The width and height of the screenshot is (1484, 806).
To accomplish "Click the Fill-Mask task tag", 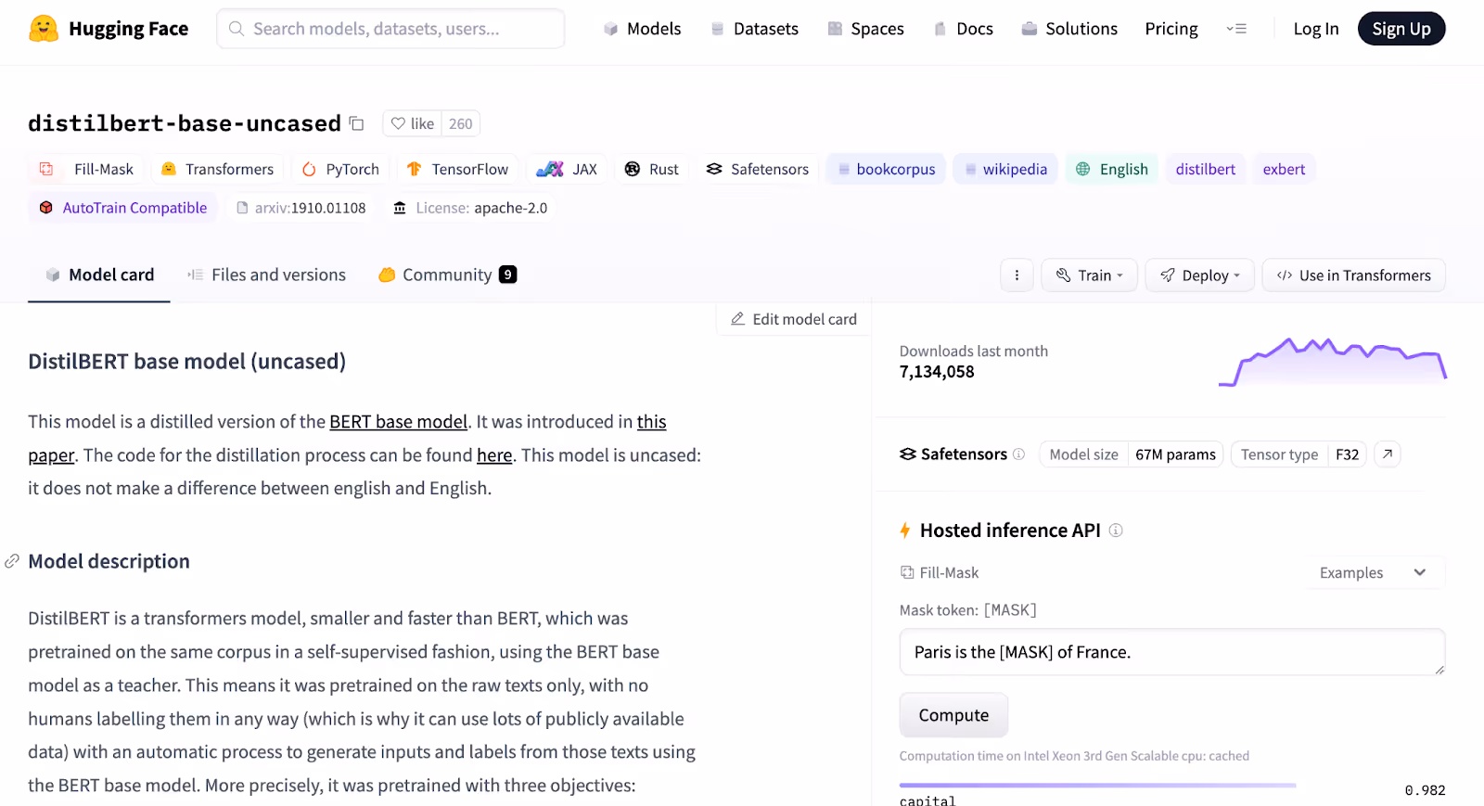I will tap(86, 169).
